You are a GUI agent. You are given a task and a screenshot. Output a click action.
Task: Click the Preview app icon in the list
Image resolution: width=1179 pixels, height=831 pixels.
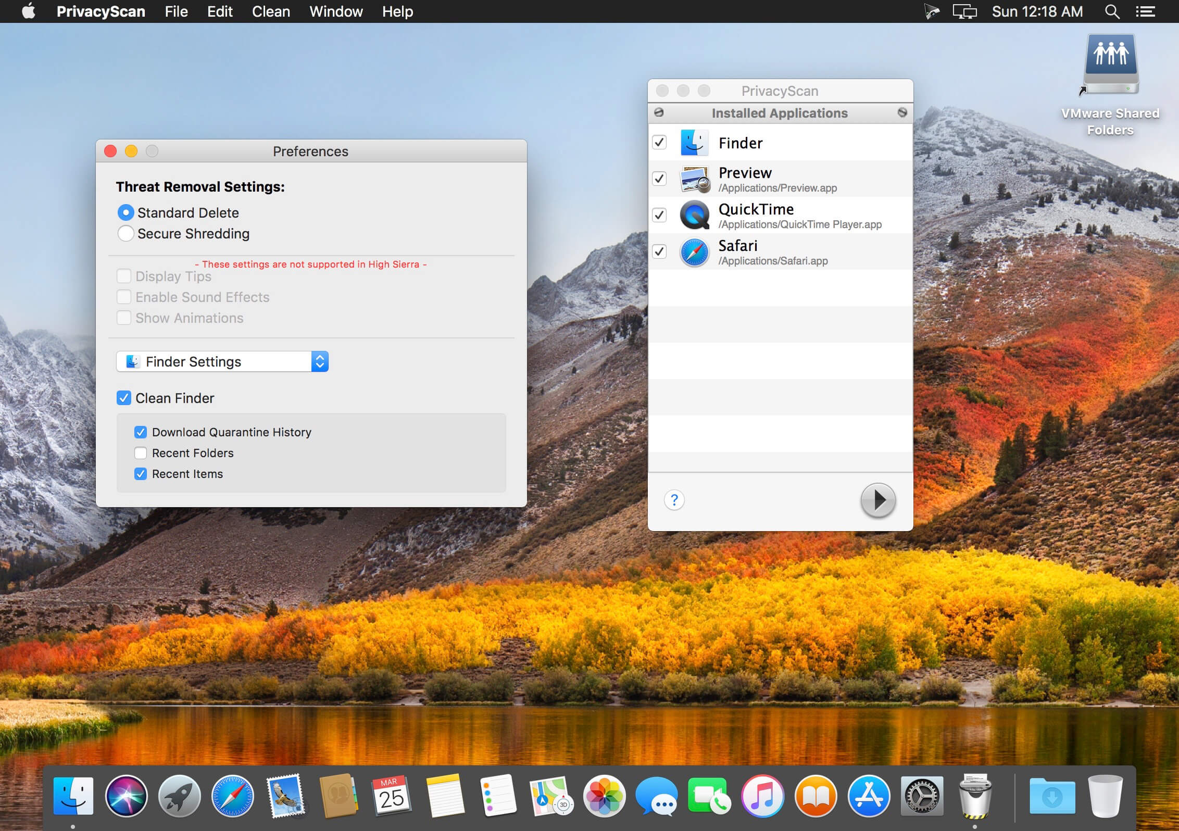[x=695, y=179]
